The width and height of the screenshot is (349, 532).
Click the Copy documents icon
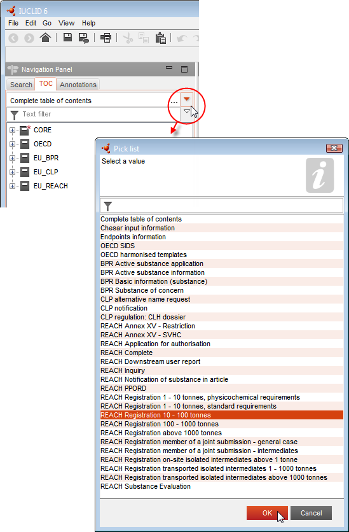144,38
